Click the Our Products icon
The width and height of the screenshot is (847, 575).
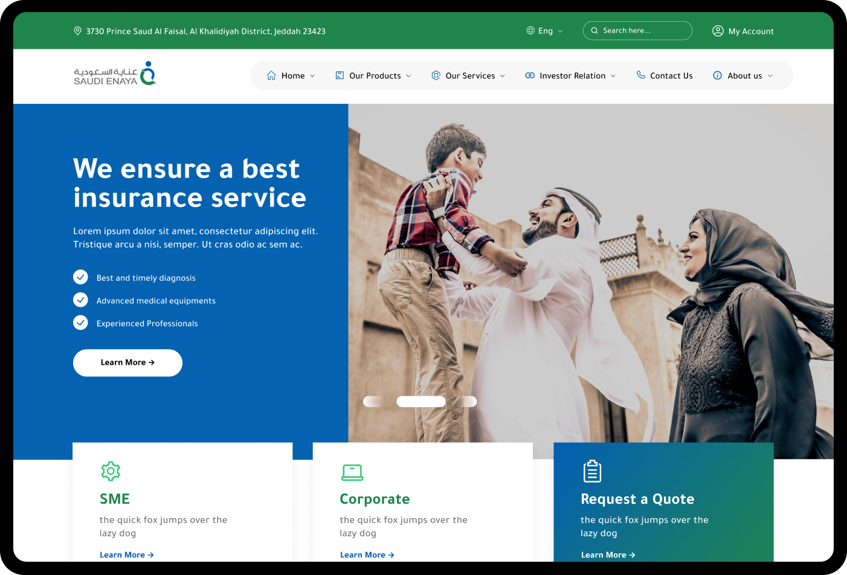340,75
